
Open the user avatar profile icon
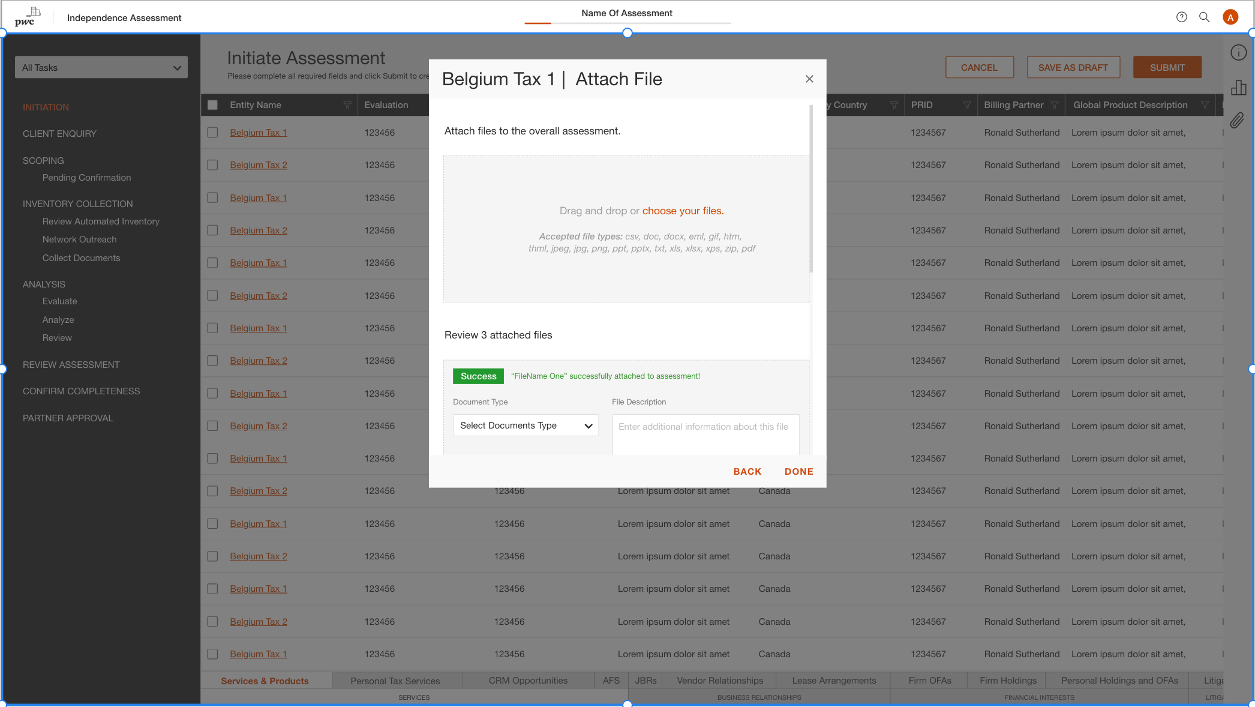(x=1230, y=17)
